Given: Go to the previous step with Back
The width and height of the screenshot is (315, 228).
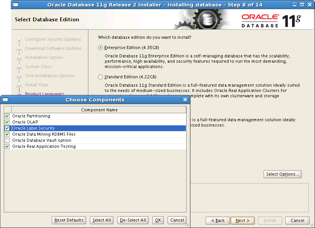Looking at the screenshot, I should [x=218, y=220].
